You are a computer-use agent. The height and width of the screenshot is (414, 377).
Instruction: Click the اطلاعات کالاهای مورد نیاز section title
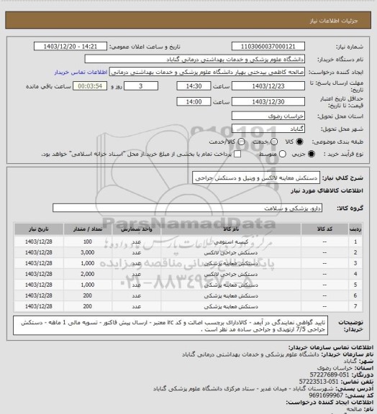click(327, 190)
